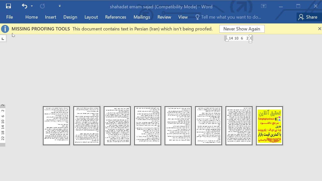This screenshot has height=181, width=322.
Task: Switch to the Home tab
Action: [31, 17]
